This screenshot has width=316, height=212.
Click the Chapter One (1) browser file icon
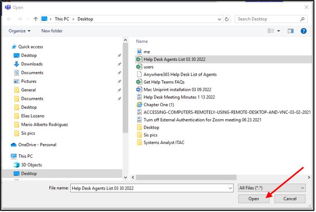[x=139, y=104]
